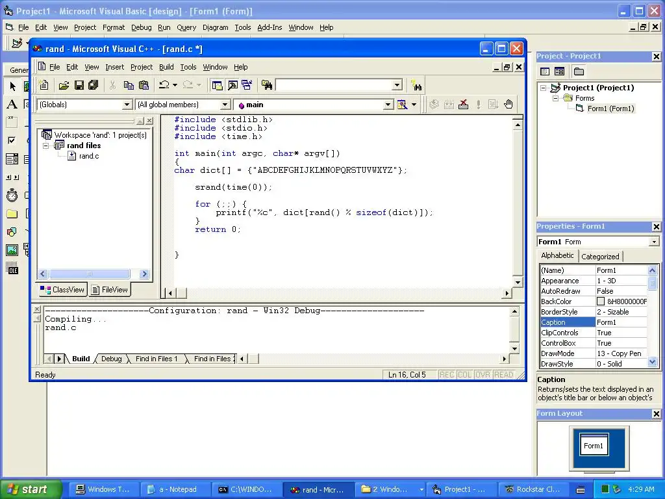665x499 pixels.
Task: Switch to the Debug output tab
Action: (111, 359)
